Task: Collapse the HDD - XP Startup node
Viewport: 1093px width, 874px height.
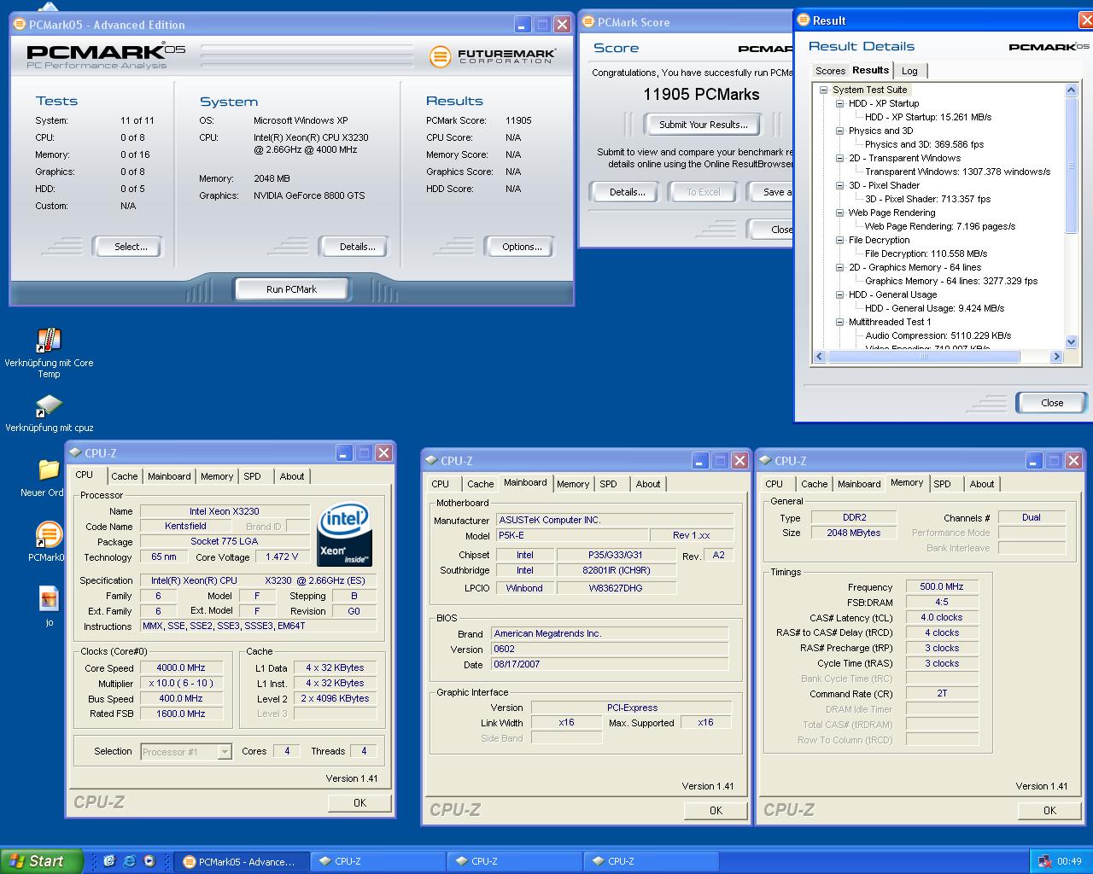Action: (839, 103)
